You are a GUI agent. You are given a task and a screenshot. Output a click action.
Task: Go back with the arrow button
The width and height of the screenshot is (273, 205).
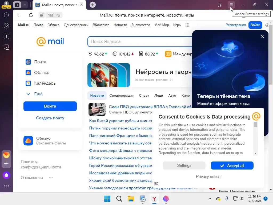point(19,15)
